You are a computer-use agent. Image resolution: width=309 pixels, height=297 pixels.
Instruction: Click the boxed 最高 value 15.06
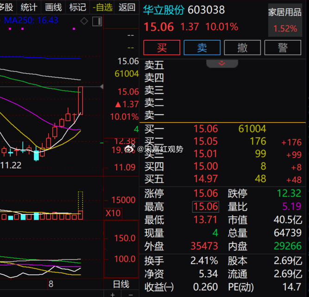click(x=206, y=207)
